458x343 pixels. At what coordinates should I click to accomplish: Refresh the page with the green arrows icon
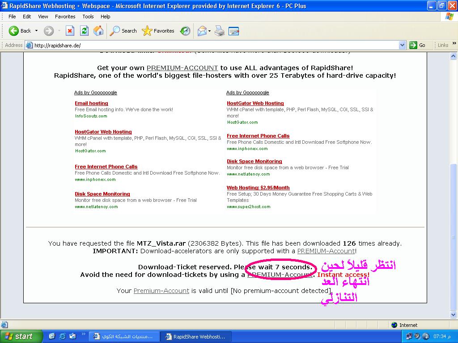[84, 31]
